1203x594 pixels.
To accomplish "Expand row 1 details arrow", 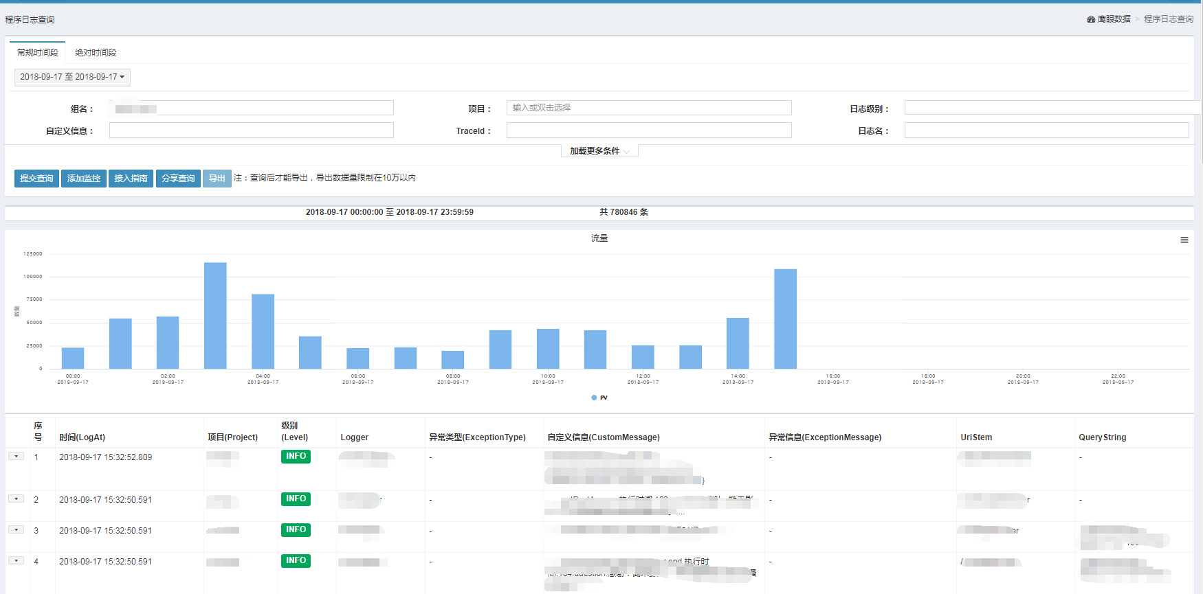I will click(x=16, y=456).
